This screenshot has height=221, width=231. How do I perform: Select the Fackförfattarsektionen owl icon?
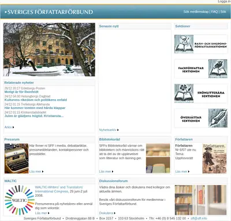[218, 69]
